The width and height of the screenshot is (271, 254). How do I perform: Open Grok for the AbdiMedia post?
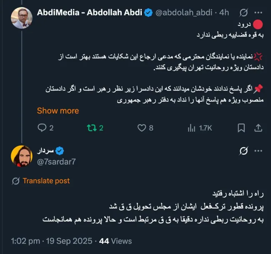[x=245, y=13]
